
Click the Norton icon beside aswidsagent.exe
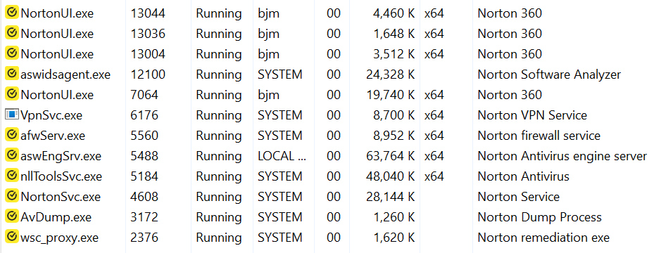click(x=12, y=74)
